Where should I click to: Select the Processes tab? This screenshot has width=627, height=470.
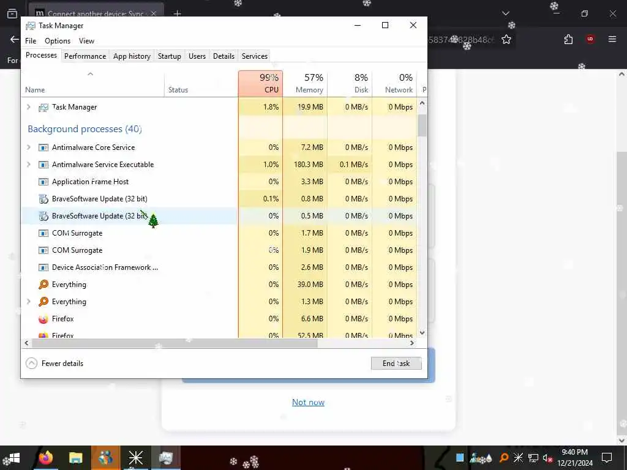coord(41,55)
